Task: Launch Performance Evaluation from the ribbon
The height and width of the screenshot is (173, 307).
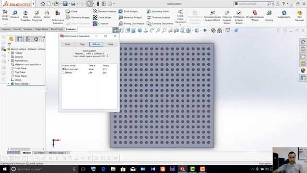Action: [58, 17]
